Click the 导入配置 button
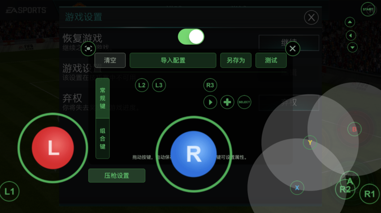The image size is (381, 213). pyautogui.click(x=173, y=60)
